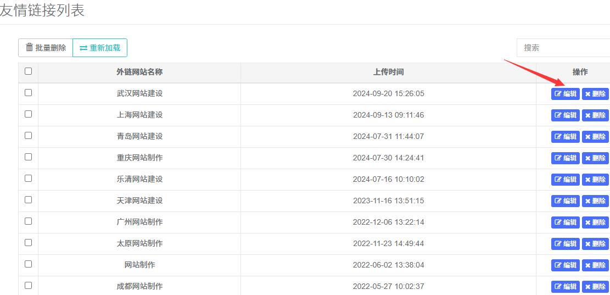Open edit for 重庆网站制作 row

(x=565, y=158)
